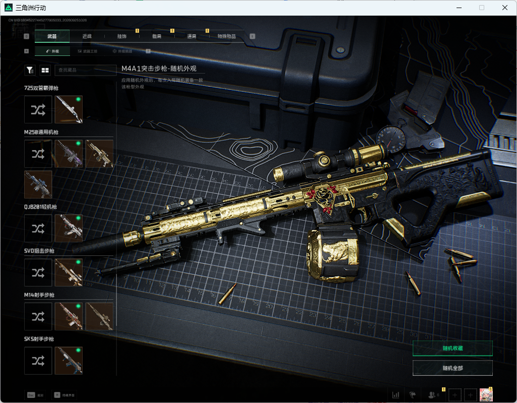Toggle the grid view layout icon
The image size is (517, 403).
tap(45, 70)
